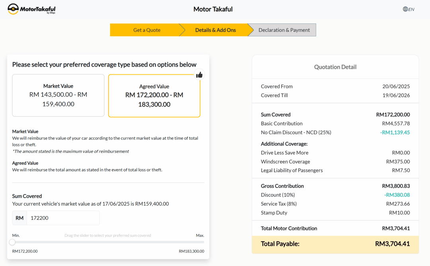Click the Discount (10%) value -RM380.08
The width and height of the screenshot is (430, 266).
(397, 195)
